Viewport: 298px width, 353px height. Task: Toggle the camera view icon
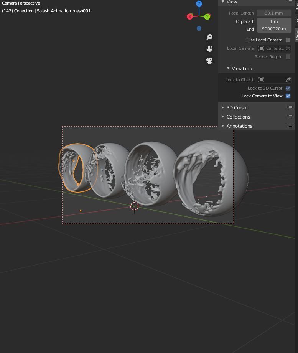[209, 61]
